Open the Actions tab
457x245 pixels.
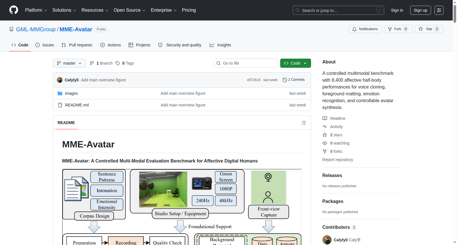tap(111, 45)
